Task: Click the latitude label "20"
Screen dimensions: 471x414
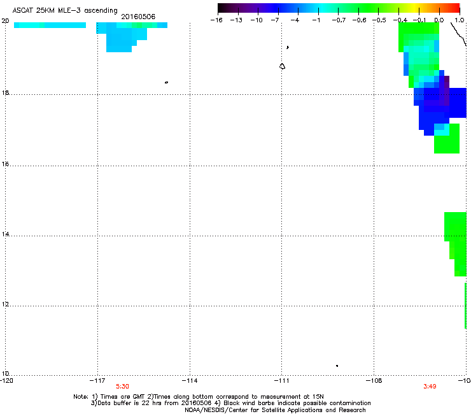Action: 5,21
